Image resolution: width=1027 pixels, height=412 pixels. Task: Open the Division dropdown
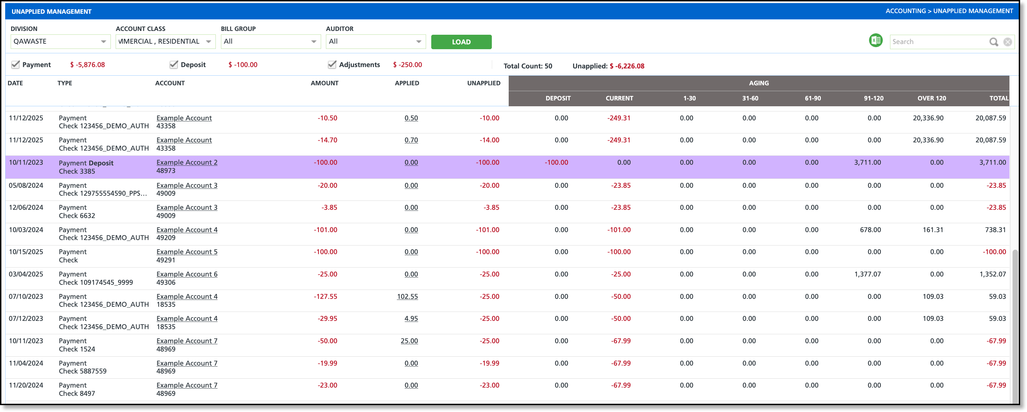pyautogui.click(x=103, y=41)
